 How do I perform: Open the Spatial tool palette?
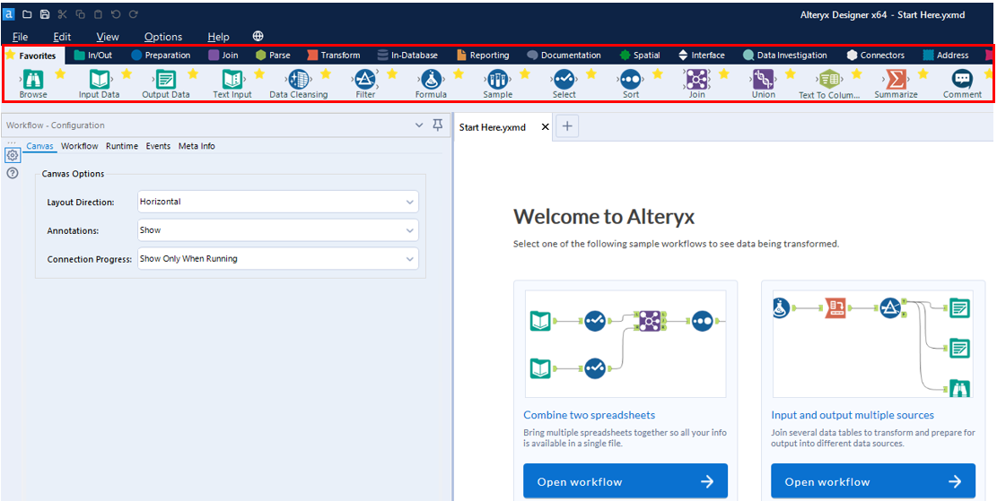click(x=640, y=56)
